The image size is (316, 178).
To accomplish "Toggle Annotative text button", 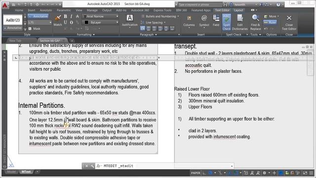I will pos(38,16).
